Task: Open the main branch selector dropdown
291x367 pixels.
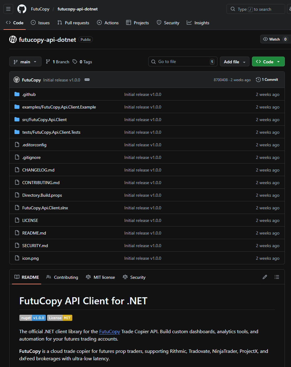Action: [25, 61]
